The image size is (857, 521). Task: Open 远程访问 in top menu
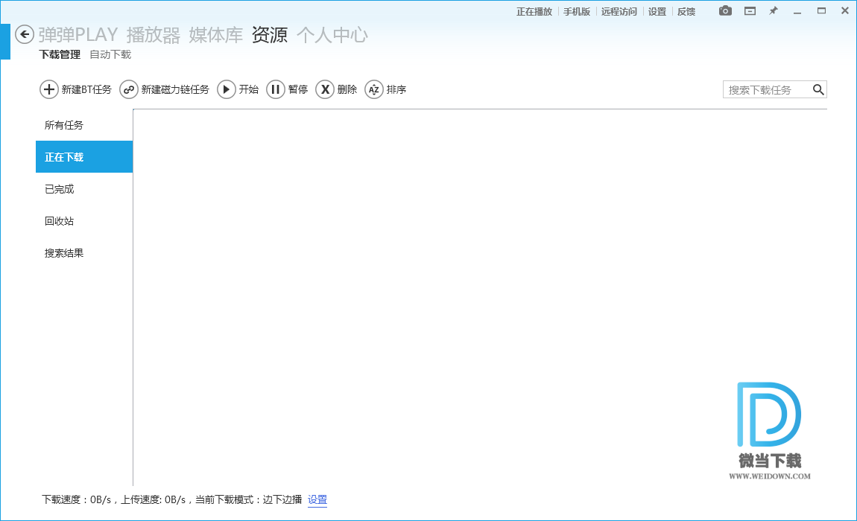click(x=619, y=11)
